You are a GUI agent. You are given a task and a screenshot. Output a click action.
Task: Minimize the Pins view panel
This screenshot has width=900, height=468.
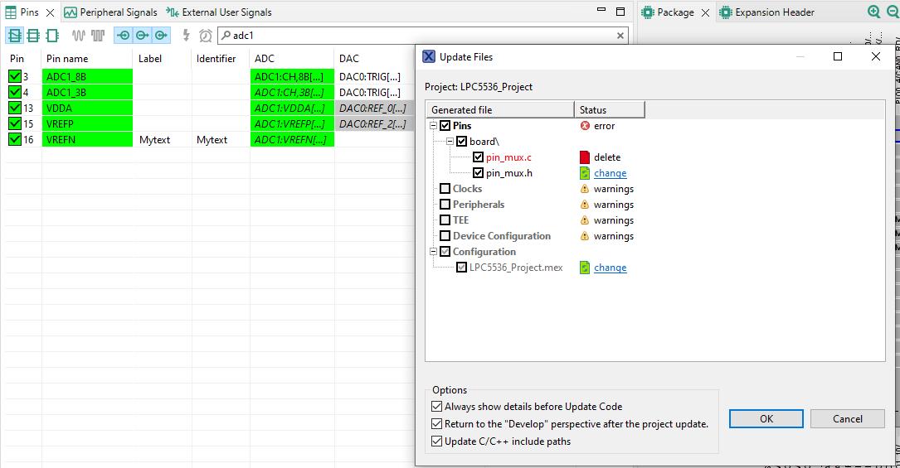tap(601, 10)
